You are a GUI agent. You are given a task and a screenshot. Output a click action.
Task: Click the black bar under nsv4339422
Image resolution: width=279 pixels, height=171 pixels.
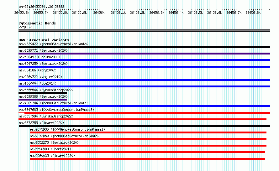[x=144, y=47]
